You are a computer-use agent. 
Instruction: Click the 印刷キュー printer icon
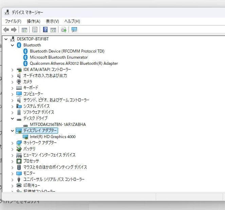click(19, 186)
